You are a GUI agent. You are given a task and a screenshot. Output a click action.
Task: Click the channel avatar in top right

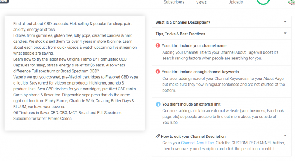click(291, 2)
